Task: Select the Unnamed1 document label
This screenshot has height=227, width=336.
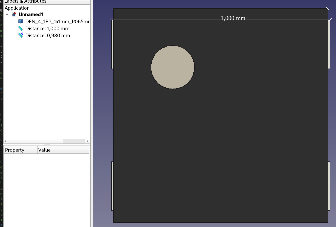Action: click(31, 15)
